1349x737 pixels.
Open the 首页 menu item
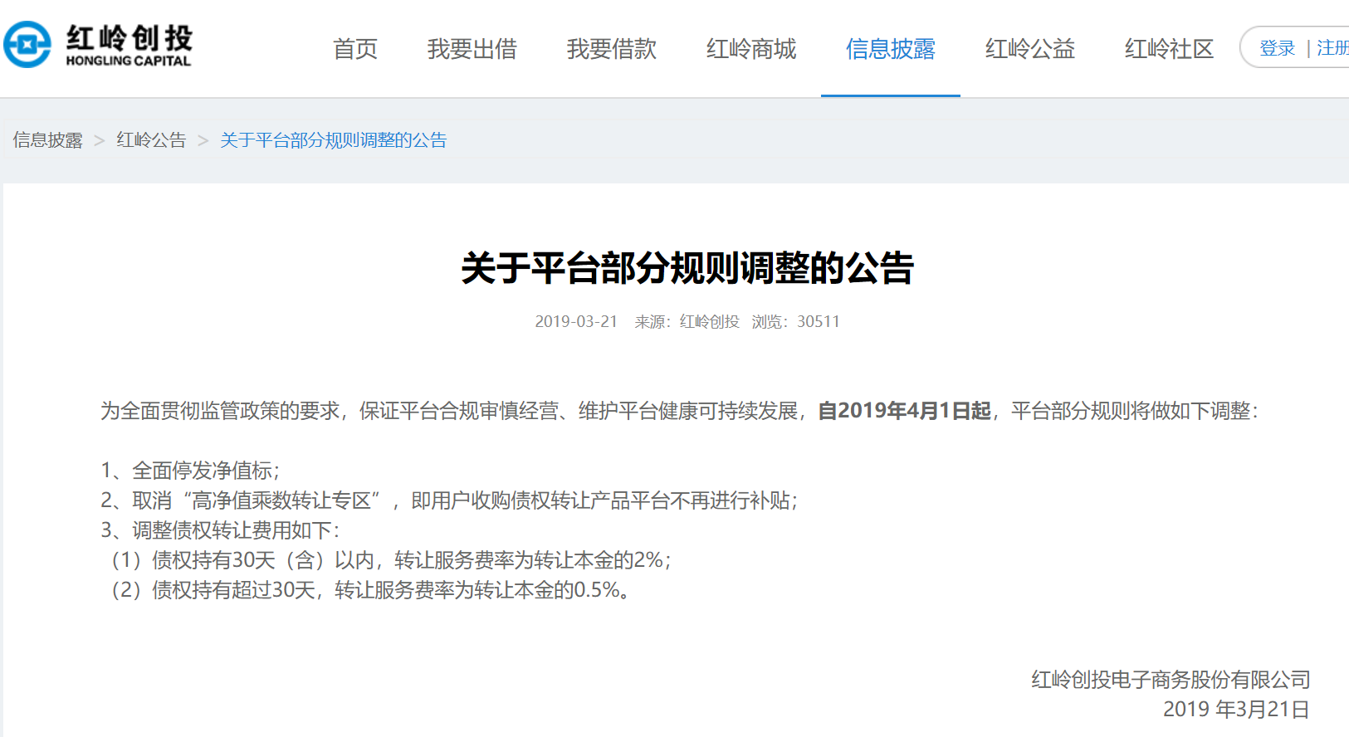(355, 49)
